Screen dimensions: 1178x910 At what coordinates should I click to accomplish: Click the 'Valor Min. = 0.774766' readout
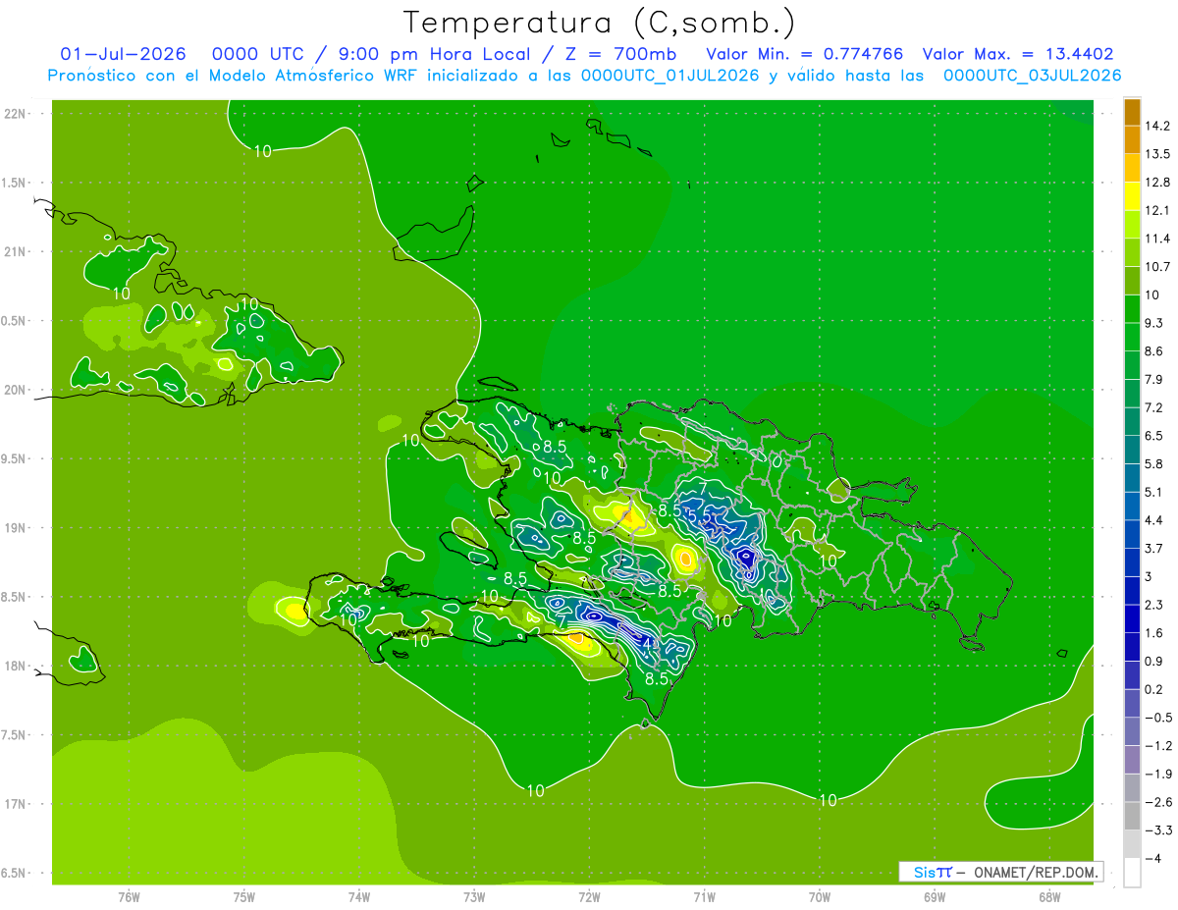tap(805, 54)
